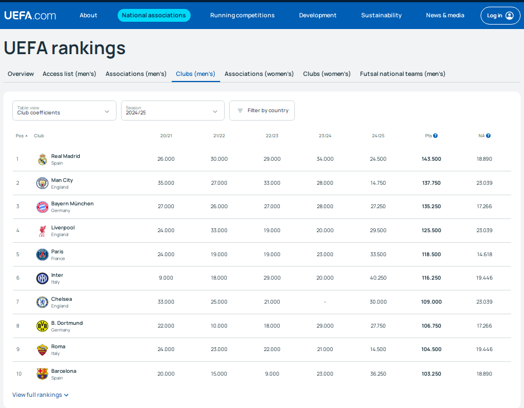Click the 21/22 column header
Viewport: 524px width, 408px height.
[x=219, y=136]
